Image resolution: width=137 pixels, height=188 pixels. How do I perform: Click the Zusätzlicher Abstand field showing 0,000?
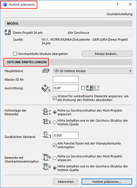click(x=66, y=135)
